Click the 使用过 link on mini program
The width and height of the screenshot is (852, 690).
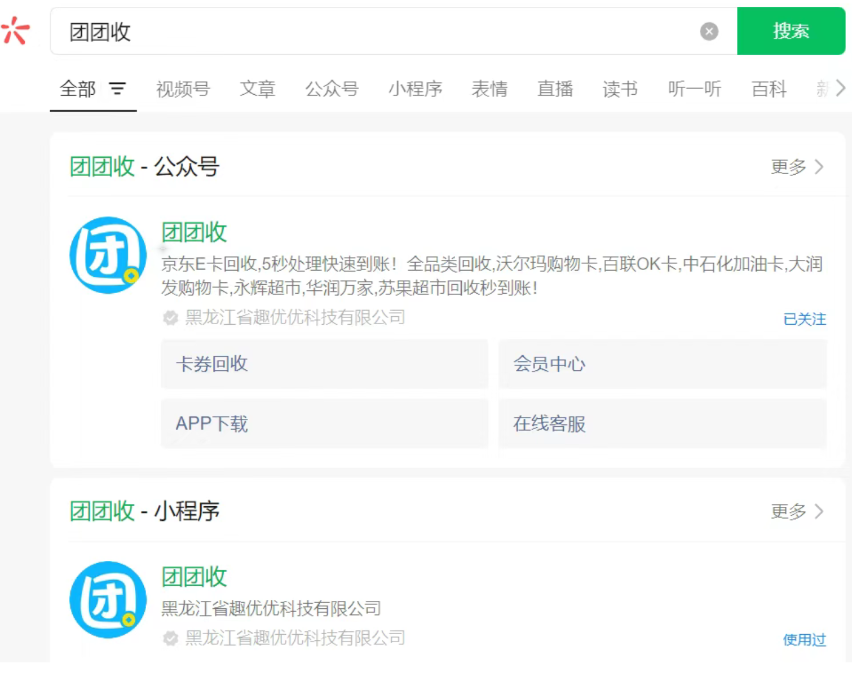tap(805, 640)
